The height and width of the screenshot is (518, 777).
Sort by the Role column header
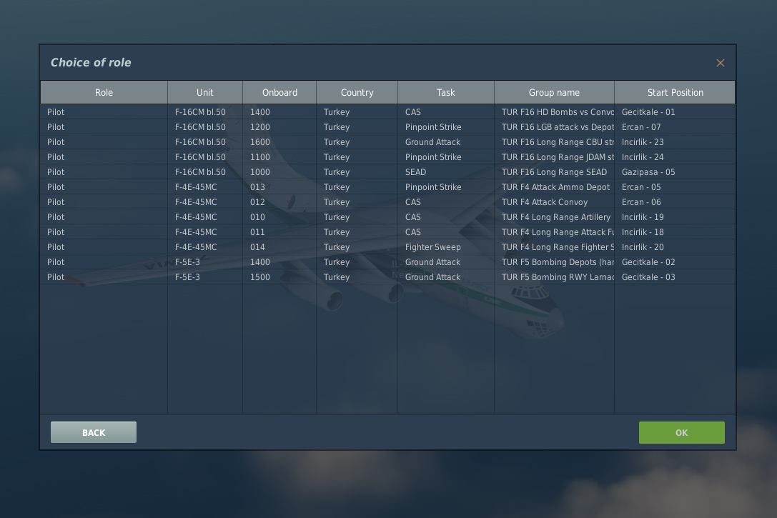[104, 92]
